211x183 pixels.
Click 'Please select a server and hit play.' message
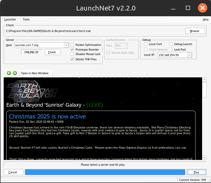tap(103, 165)
